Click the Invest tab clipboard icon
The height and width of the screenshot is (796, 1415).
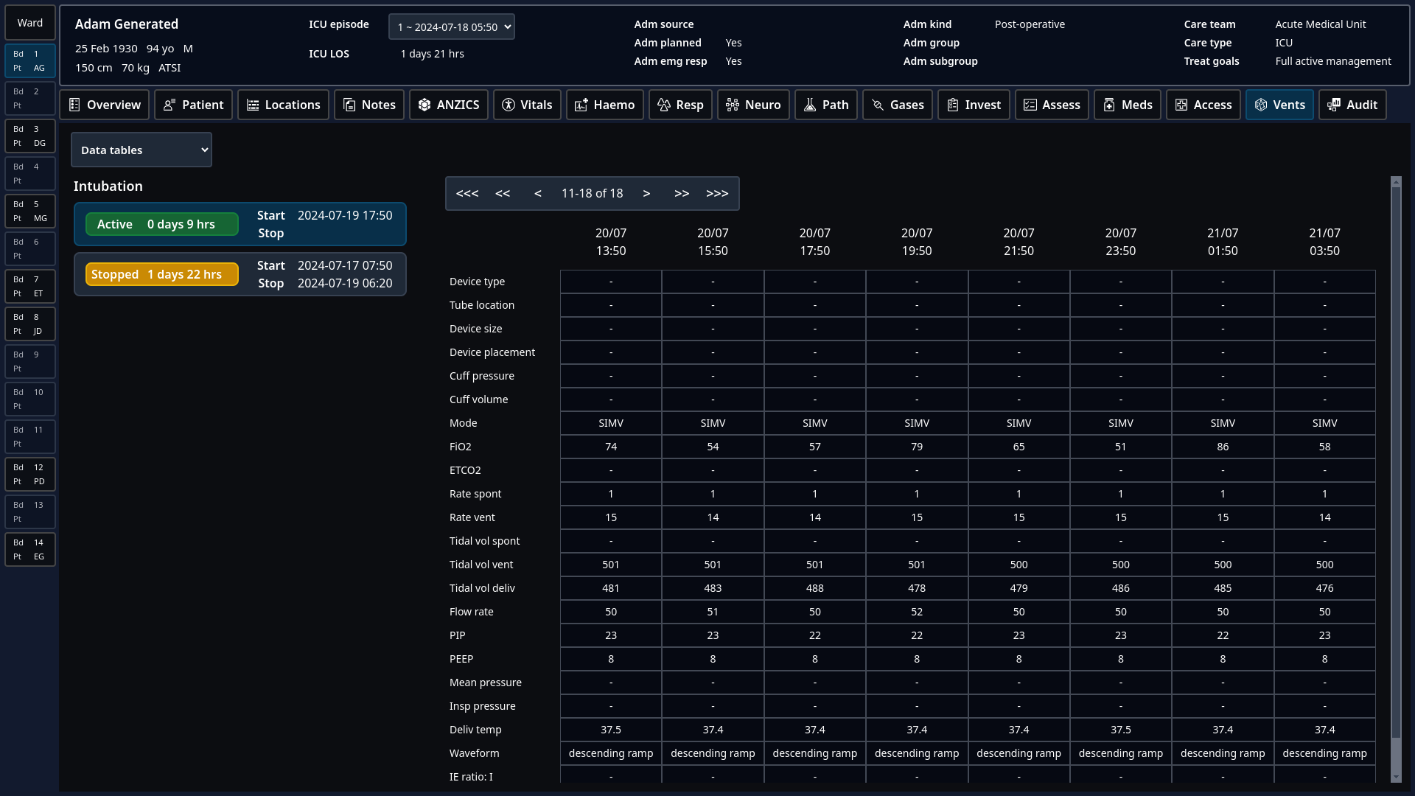(953, 105)
